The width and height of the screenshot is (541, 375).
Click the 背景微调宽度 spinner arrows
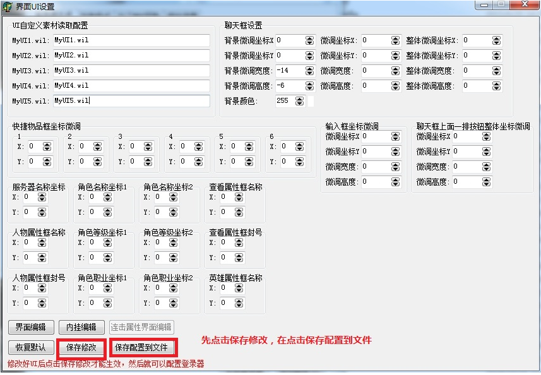pyautogui.click(x=309, y=71)
